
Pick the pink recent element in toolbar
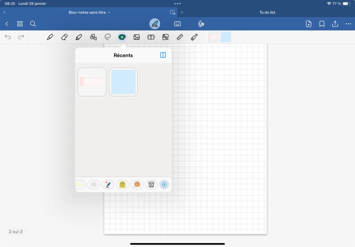214,37
